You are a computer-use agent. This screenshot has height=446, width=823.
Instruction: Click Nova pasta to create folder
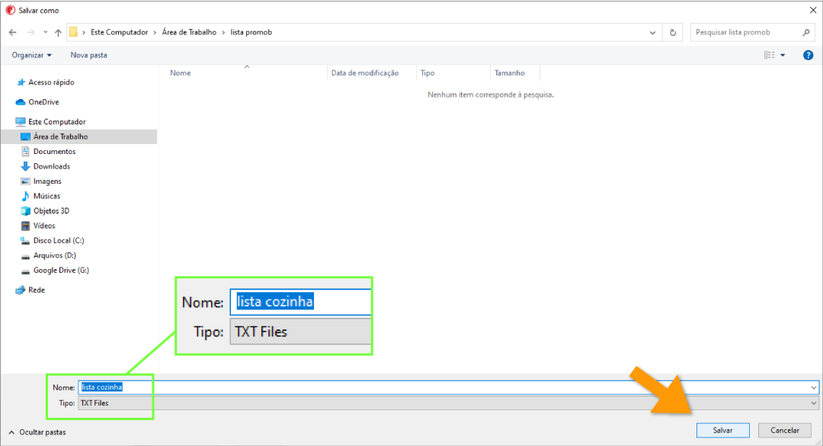pos(88,55)
